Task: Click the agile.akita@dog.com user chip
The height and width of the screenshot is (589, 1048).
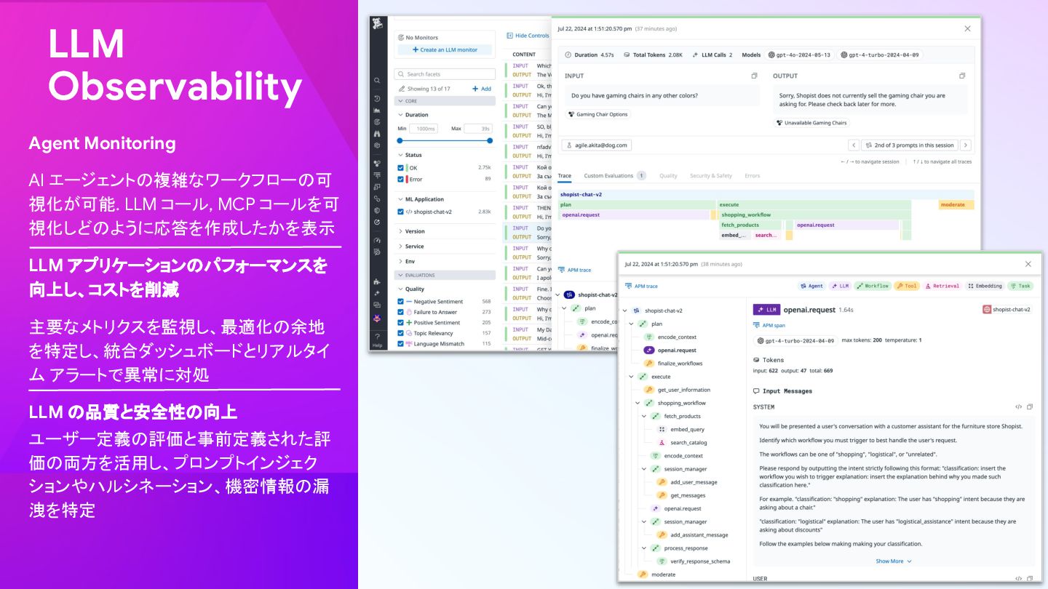Action: [x=596, y=145]
